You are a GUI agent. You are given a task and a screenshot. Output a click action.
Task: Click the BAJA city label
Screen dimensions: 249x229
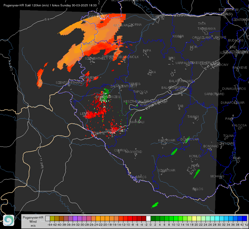pyautogui.click(x=237, y=158)
